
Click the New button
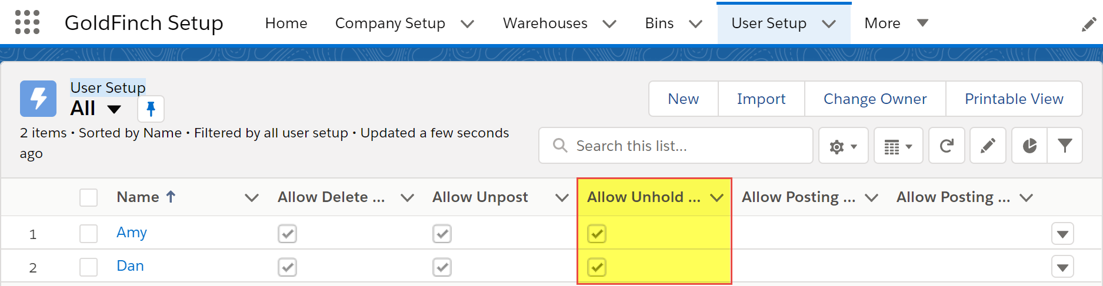(684, 99)
